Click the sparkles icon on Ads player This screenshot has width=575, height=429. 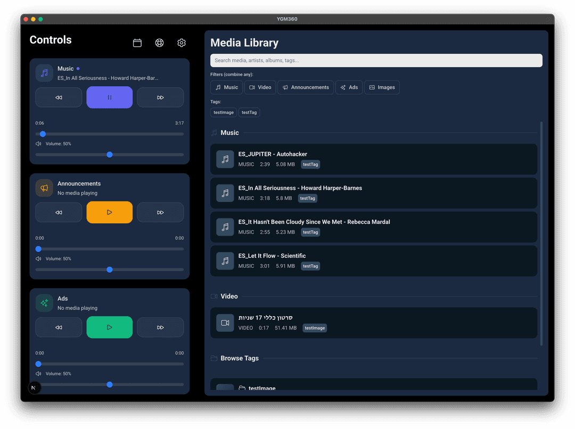44,302
